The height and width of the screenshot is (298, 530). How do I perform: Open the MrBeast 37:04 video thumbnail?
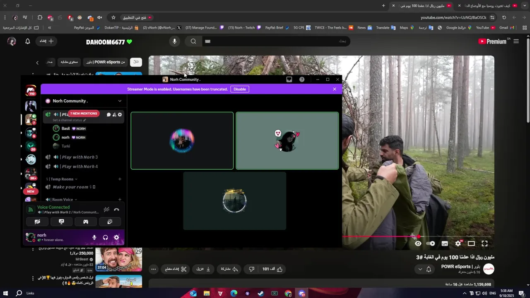coord(119,260)
